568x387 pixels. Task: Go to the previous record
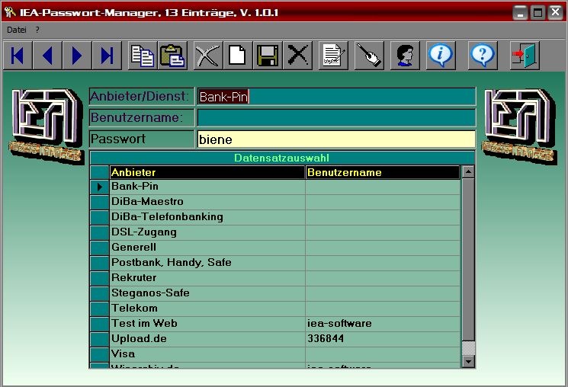47,56
